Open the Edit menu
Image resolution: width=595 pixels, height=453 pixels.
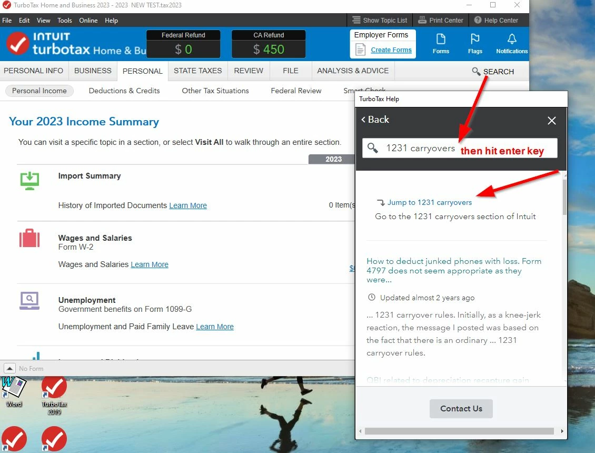(24, 20)
